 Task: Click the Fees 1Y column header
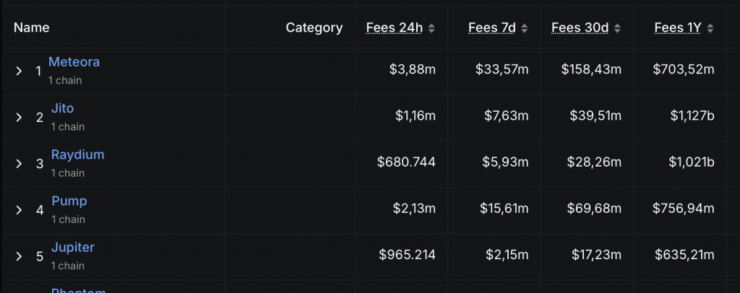pyautogui.click(x=678, y=28)
